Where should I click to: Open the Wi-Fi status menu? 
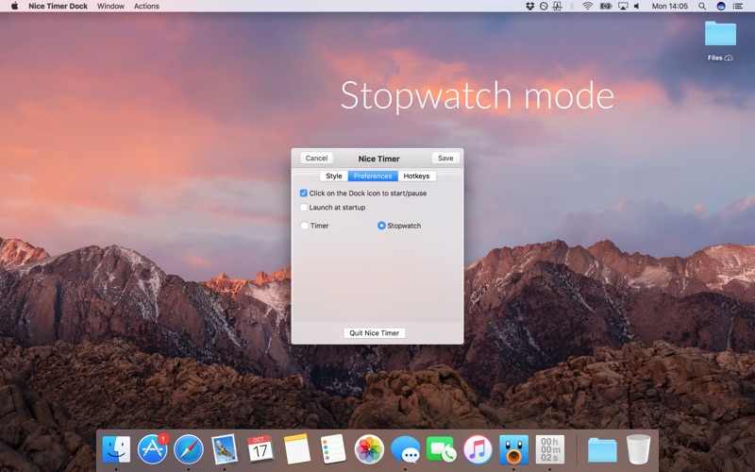point(587,7)
